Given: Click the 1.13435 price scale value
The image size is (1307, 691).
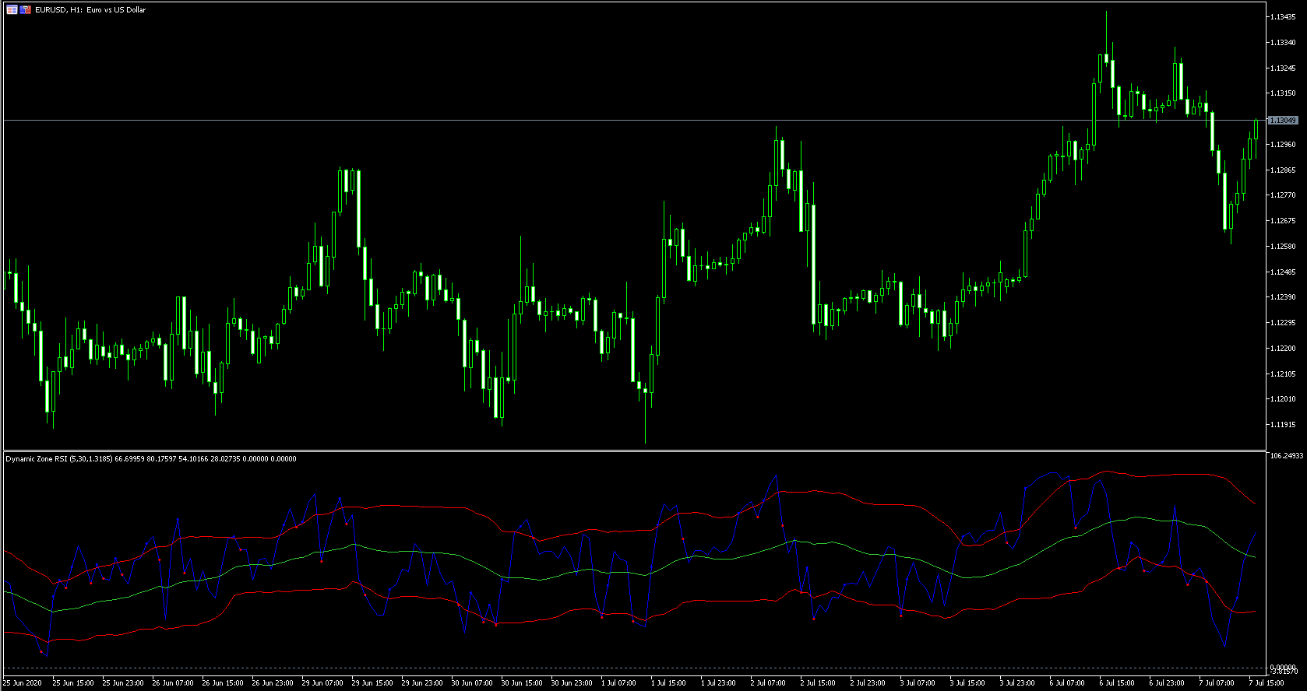Looking at the screenshot, I should (1283, 17).
